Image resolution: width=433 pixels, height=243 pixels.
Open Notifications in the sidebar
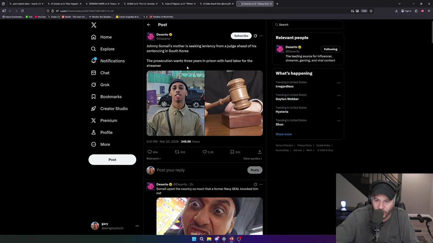108,61
